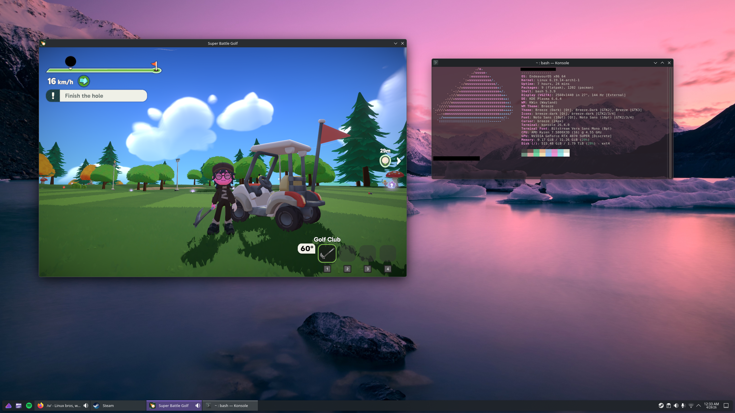Open the Steam system tray icon
The height and width of the screenshot is (413, 735).
(661, 406)
